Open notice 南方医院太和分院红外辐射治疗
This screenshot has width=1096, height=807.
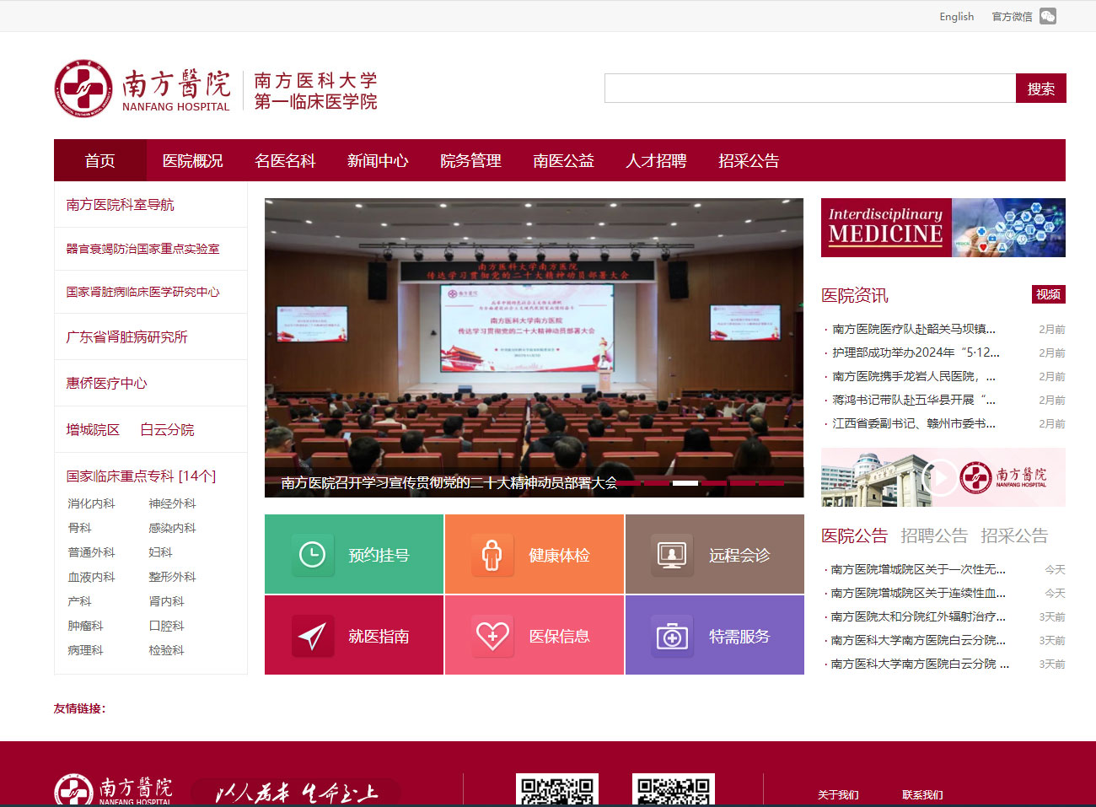(918, 616)
